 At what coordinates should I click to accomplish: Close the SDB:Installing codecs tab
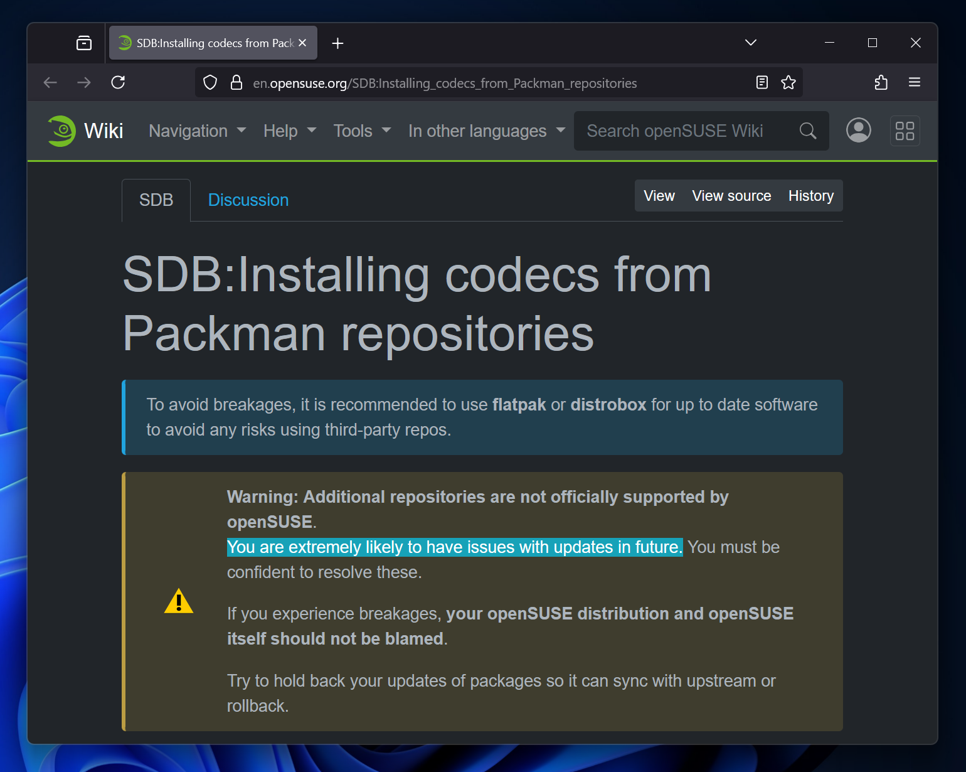[x=302, y=43]
